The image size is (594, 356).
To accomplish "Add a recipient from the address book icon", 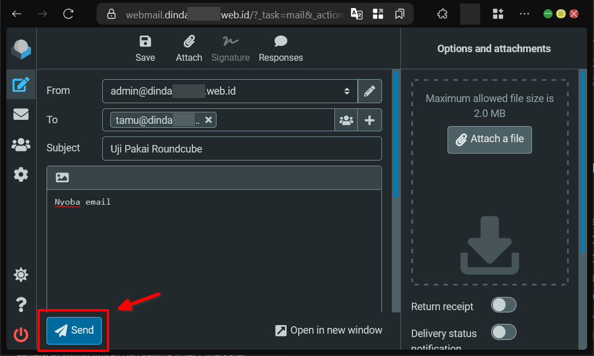I will coord(346,120).
